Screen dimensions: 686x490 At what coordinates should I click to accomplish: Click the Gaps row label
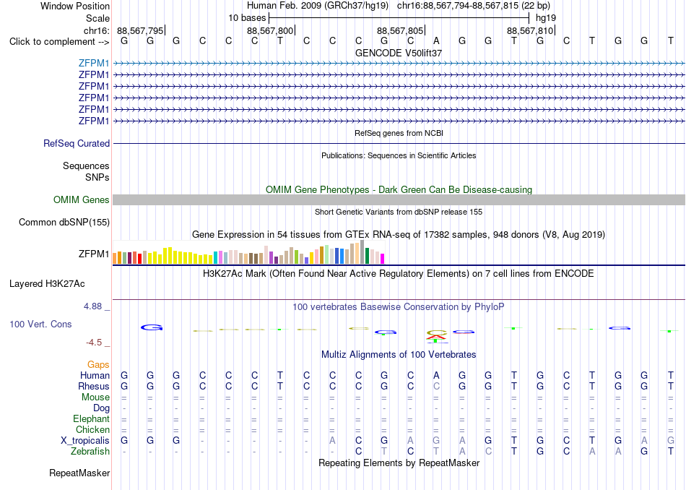(98, 365)
